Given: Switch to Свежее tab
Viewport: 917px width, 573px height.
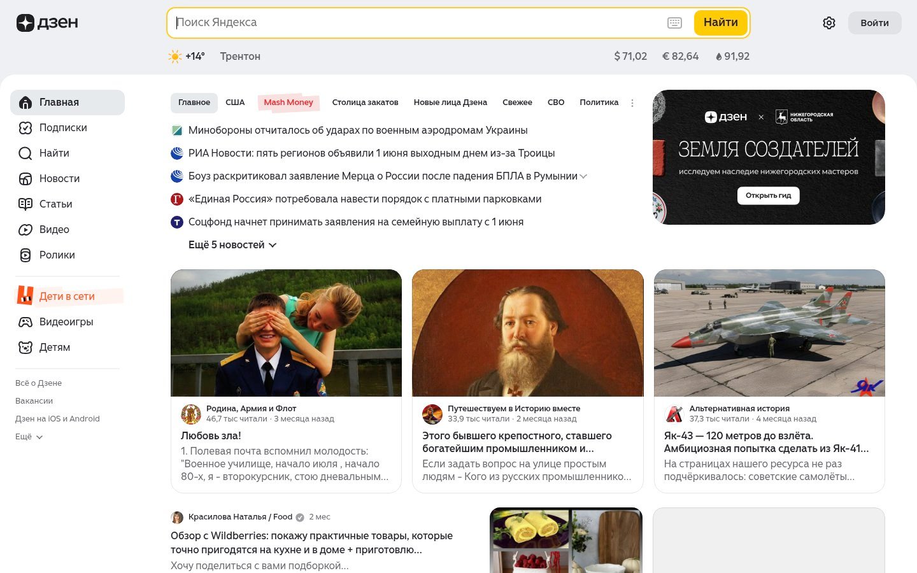Looking at the screenshot, I should [x=517, y=103].
